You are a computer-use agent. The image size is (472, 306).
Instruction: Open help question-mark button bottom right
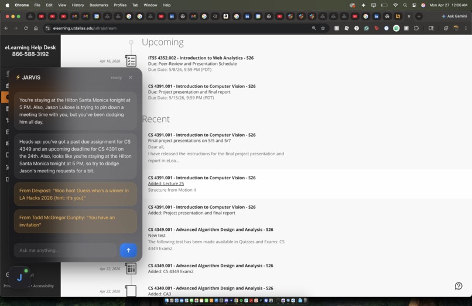click(459, 286)
